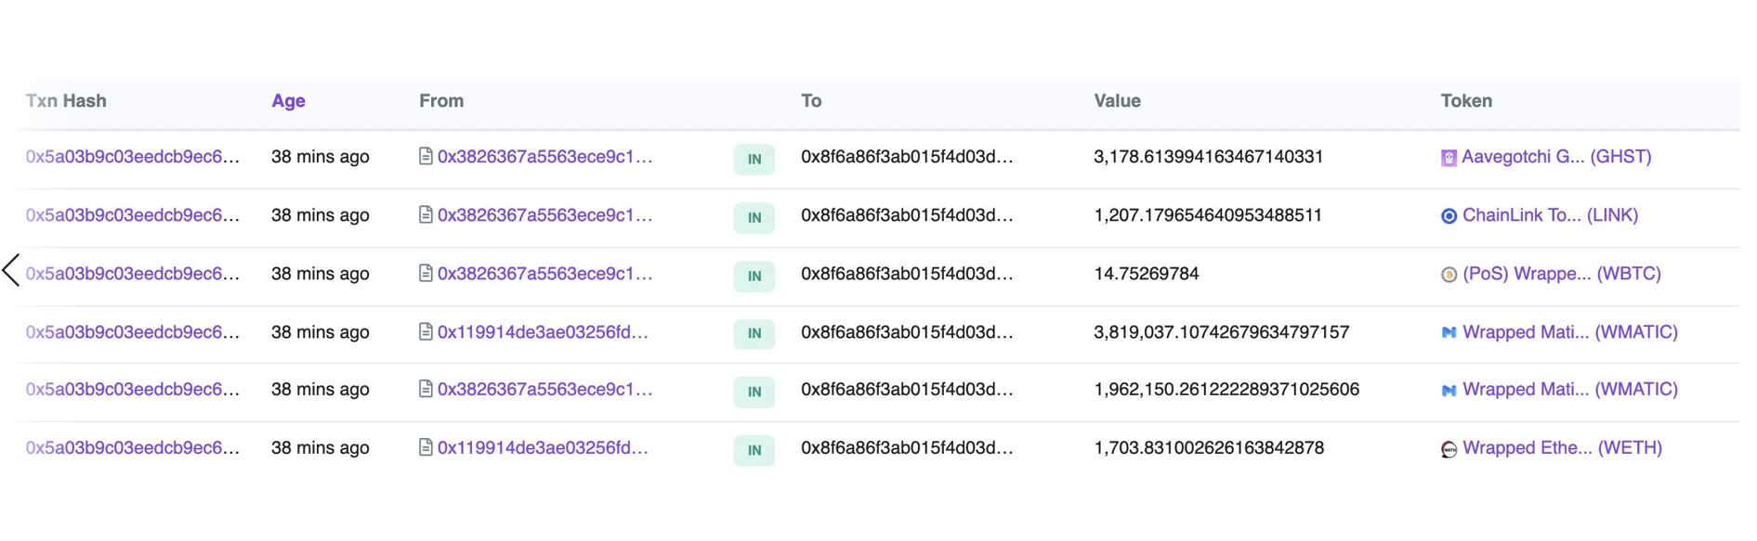This screenshot has width=1757, height=541.
Task: Open the Wrapped Ethe... (WETH) token link
Action: pos(1562,448)
